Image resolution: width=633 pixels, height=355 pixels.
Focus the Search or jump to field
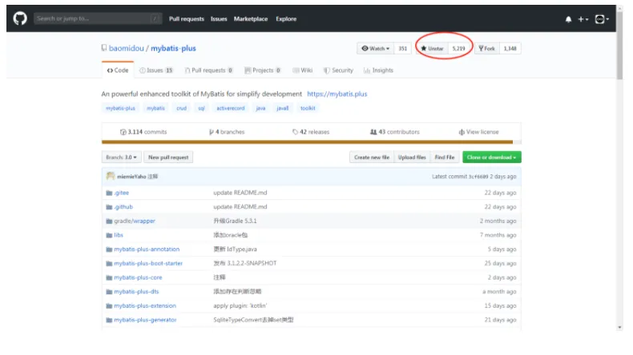pyautogui.click(x=98, y=18)
